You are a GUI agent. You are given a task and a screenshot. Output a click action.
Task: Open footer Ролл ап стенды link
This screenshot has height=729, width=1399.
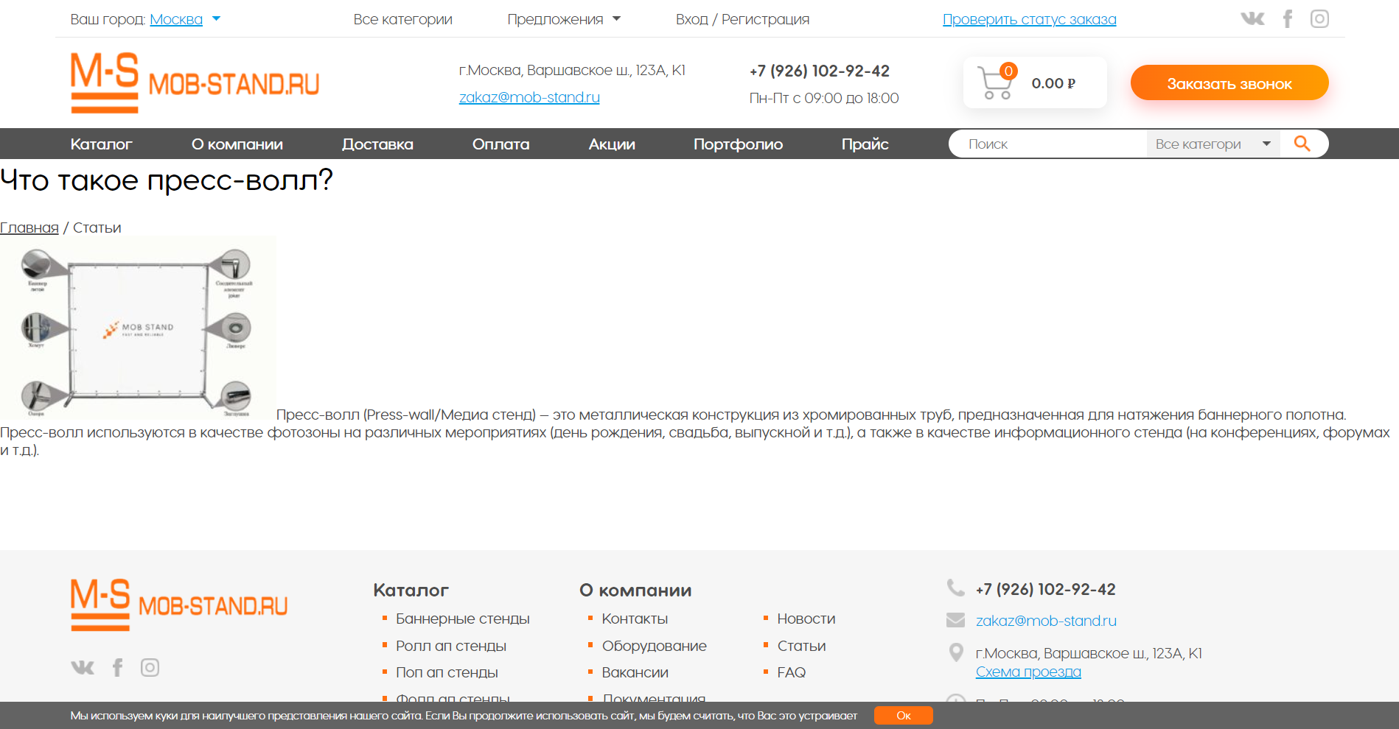tap(451, 646)
